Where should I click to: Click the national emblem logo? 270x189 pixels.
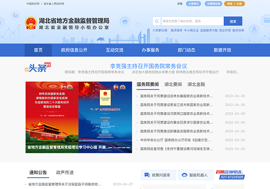click(31, 24)
